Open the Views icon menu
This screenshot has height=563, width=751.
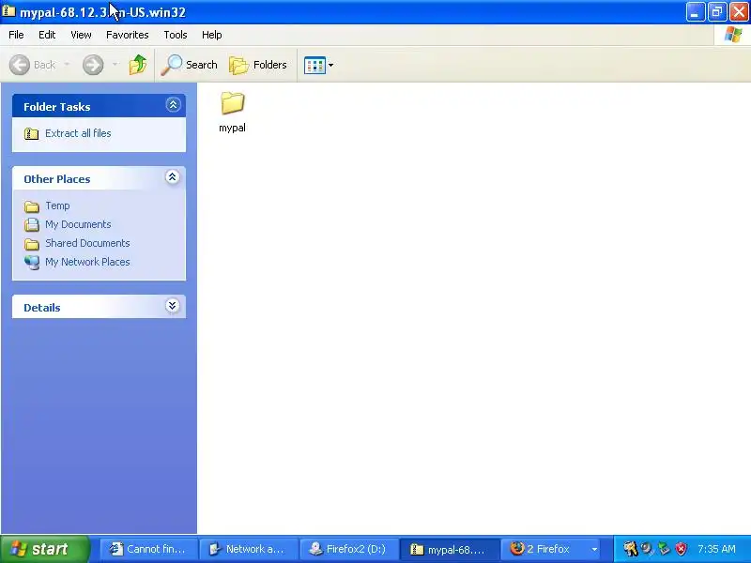319,65
